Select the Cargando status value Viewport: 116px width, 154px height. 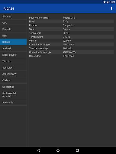point(68,26)
